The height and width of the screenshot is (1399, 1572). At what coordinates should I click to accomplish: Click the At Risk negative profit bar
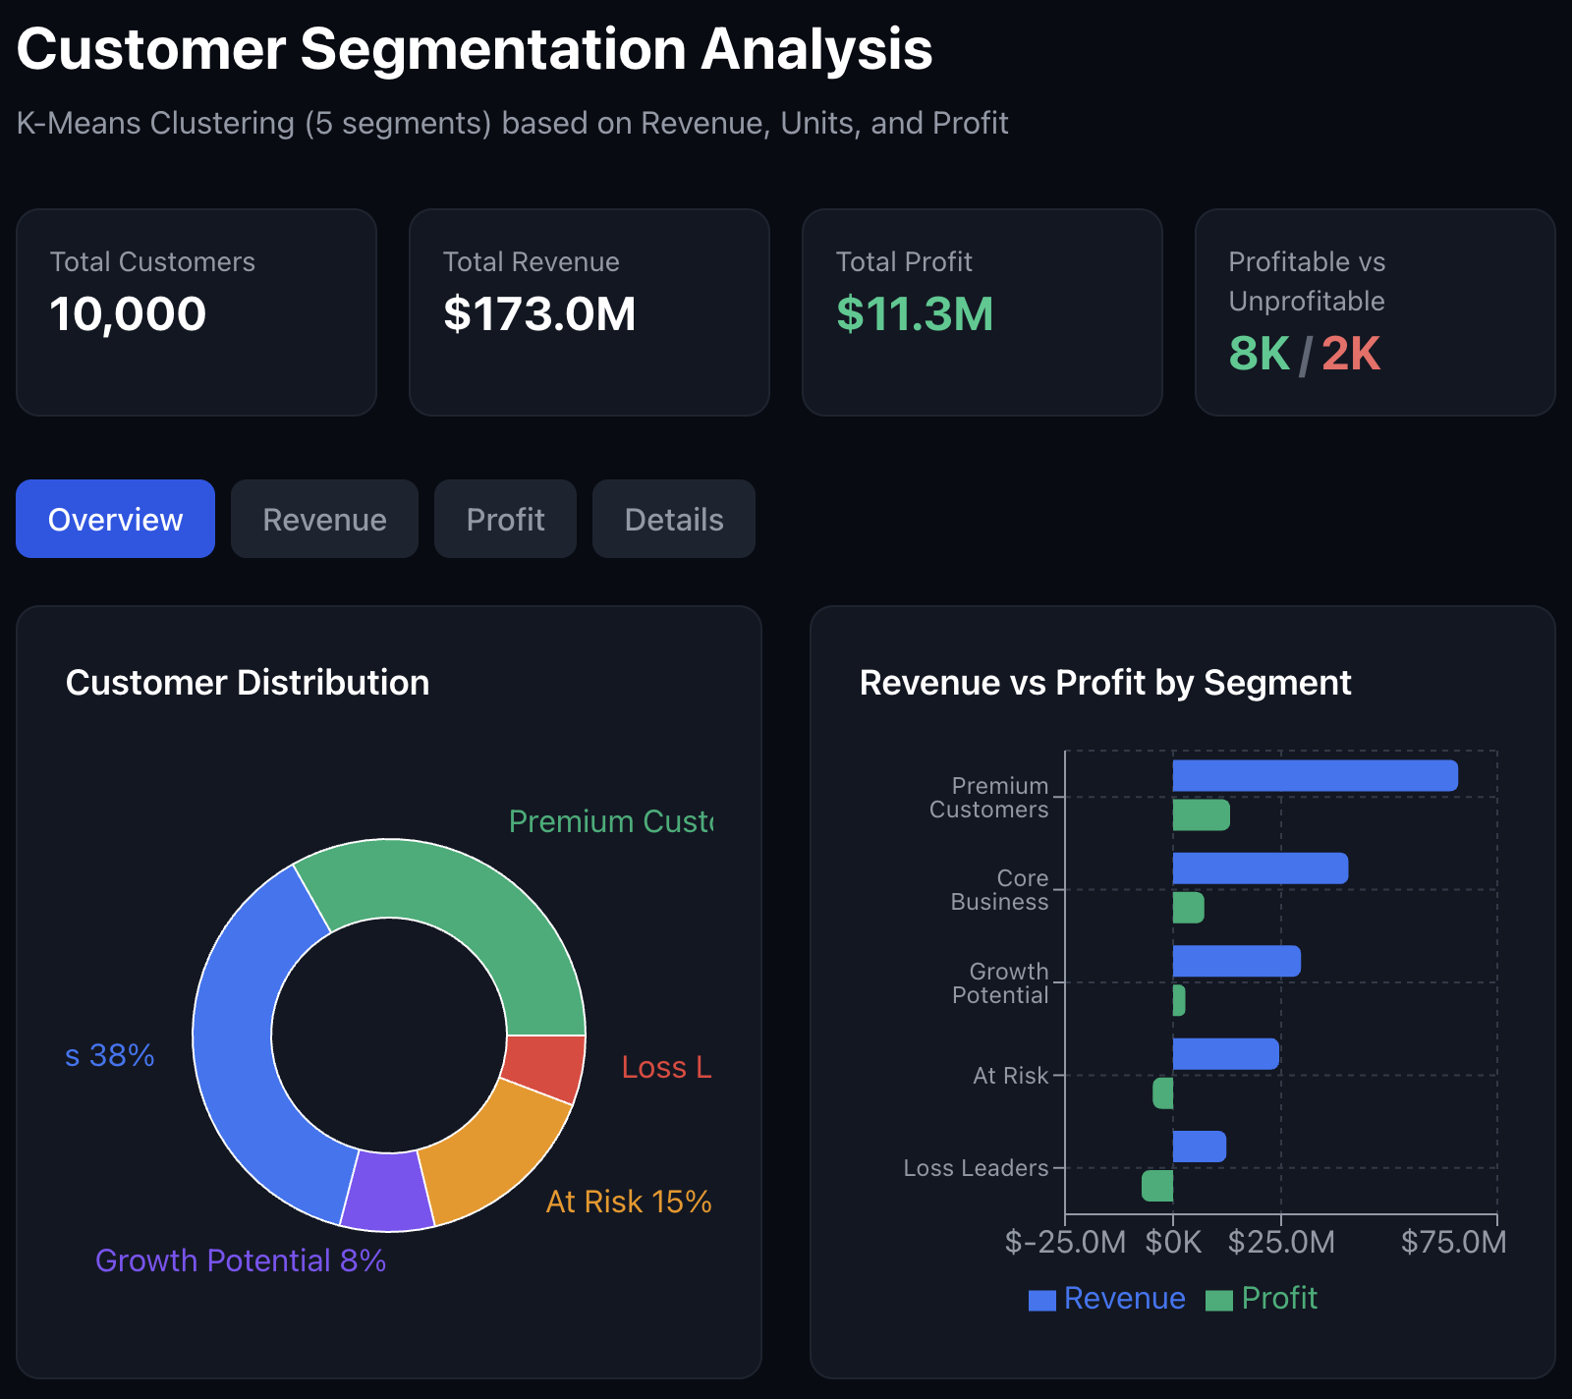pyautogui.click(x=1163, y=1093)
